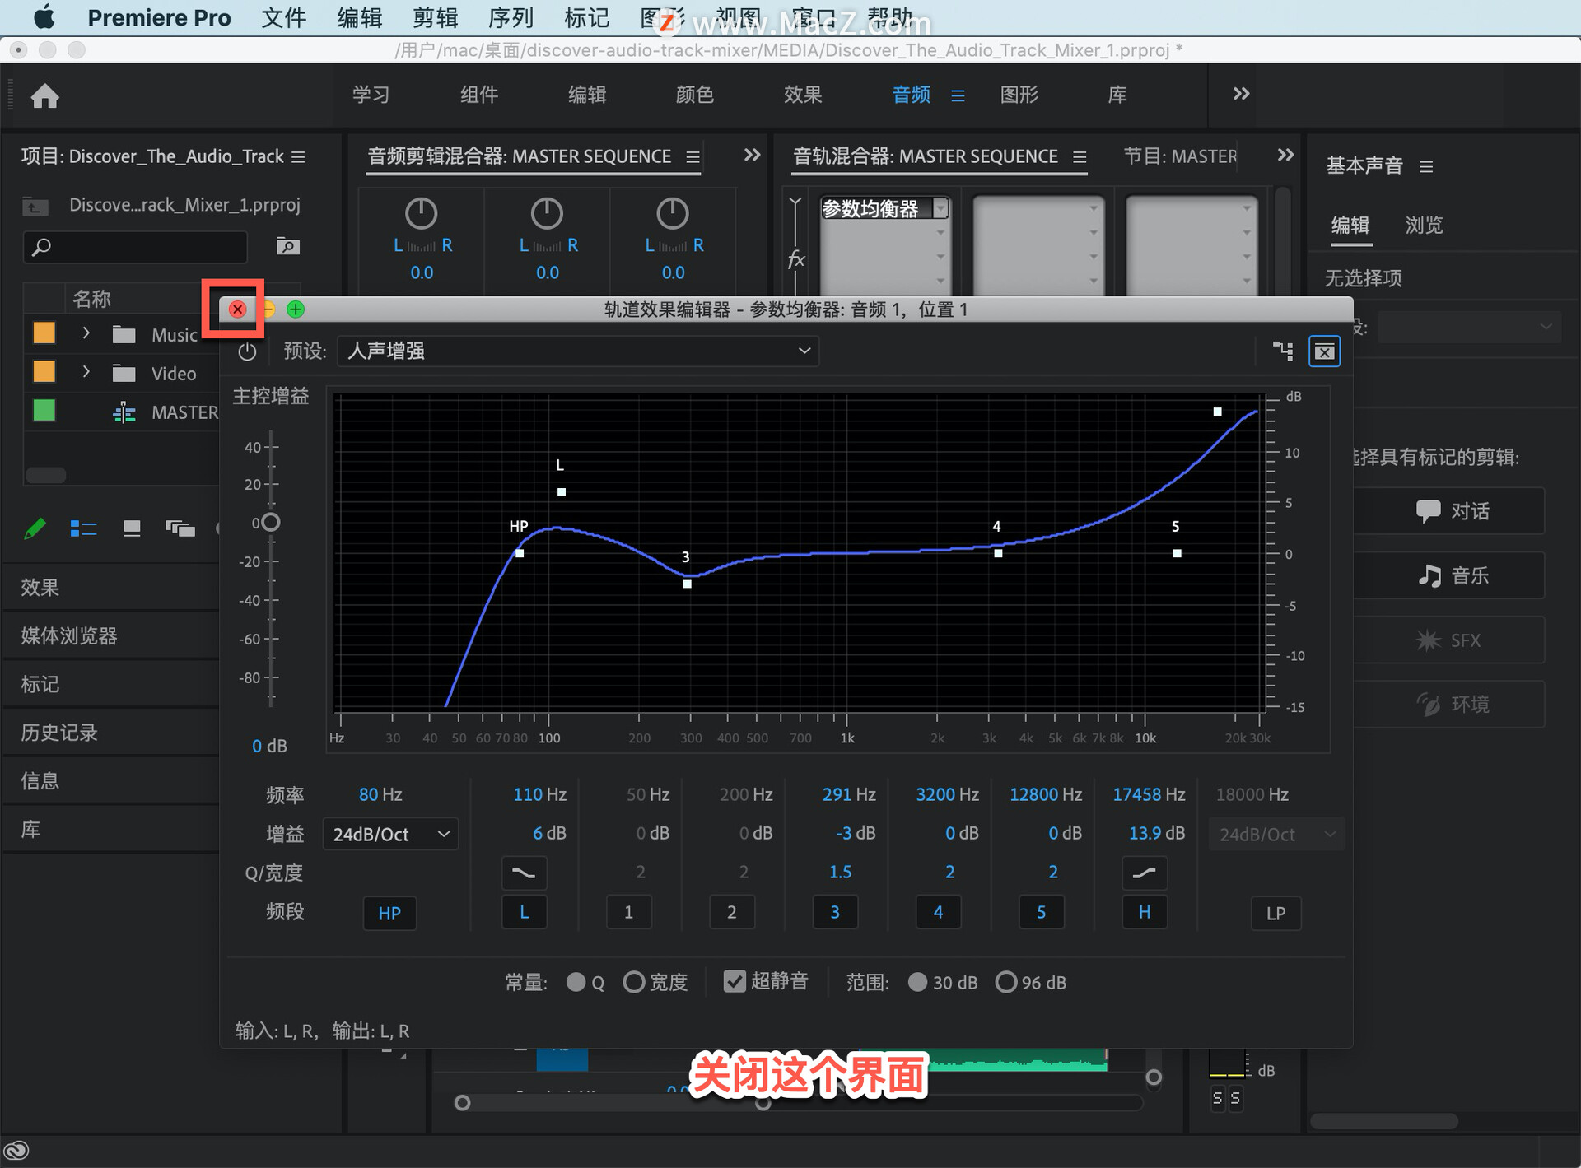Open the 预设 人声增强 dropdown
The height and width of the screenshot is (1168, 1581).
(x=578, y=351)
